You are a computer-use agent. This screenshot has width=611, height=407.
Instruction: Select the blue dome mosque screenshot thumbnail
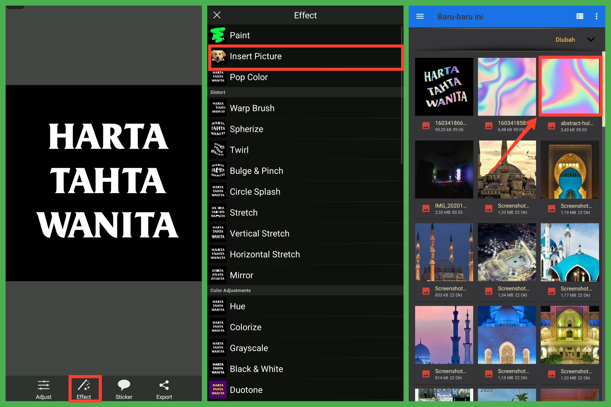(570, 252)
